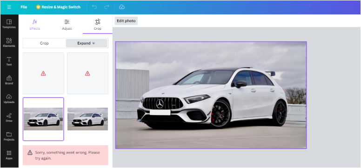Screen dimensions: 361x168
Task: Open the File menu
Action: 24,7
